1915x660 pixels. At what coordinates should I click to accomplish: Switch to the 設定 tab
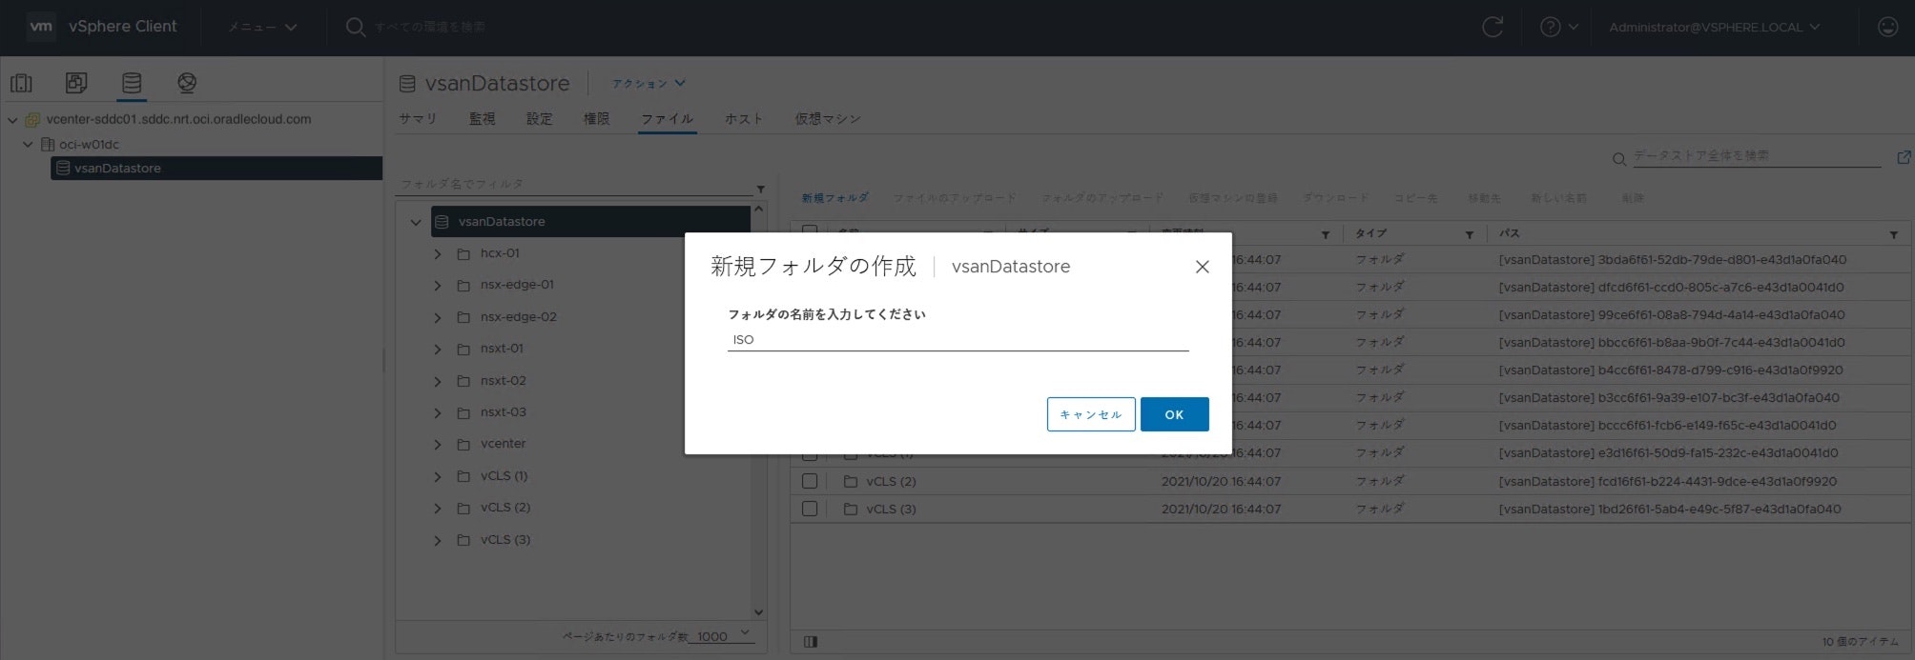539,118
